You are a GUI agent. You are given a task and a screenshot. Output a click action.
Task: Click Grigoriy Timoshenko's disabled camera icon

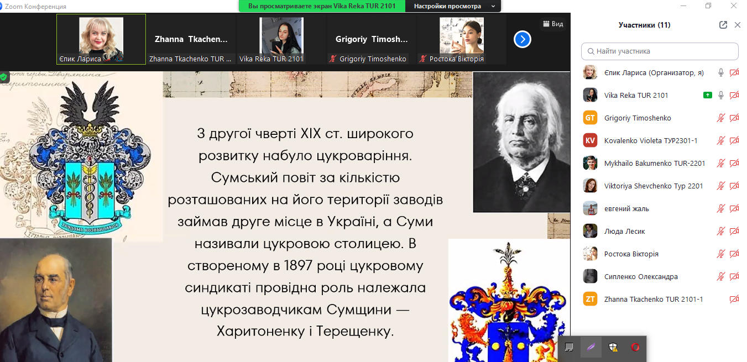[734, 118]
